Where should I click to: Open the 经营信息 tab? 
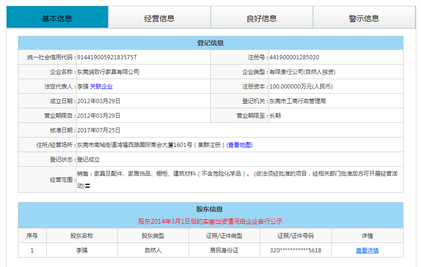click(159, 18)
